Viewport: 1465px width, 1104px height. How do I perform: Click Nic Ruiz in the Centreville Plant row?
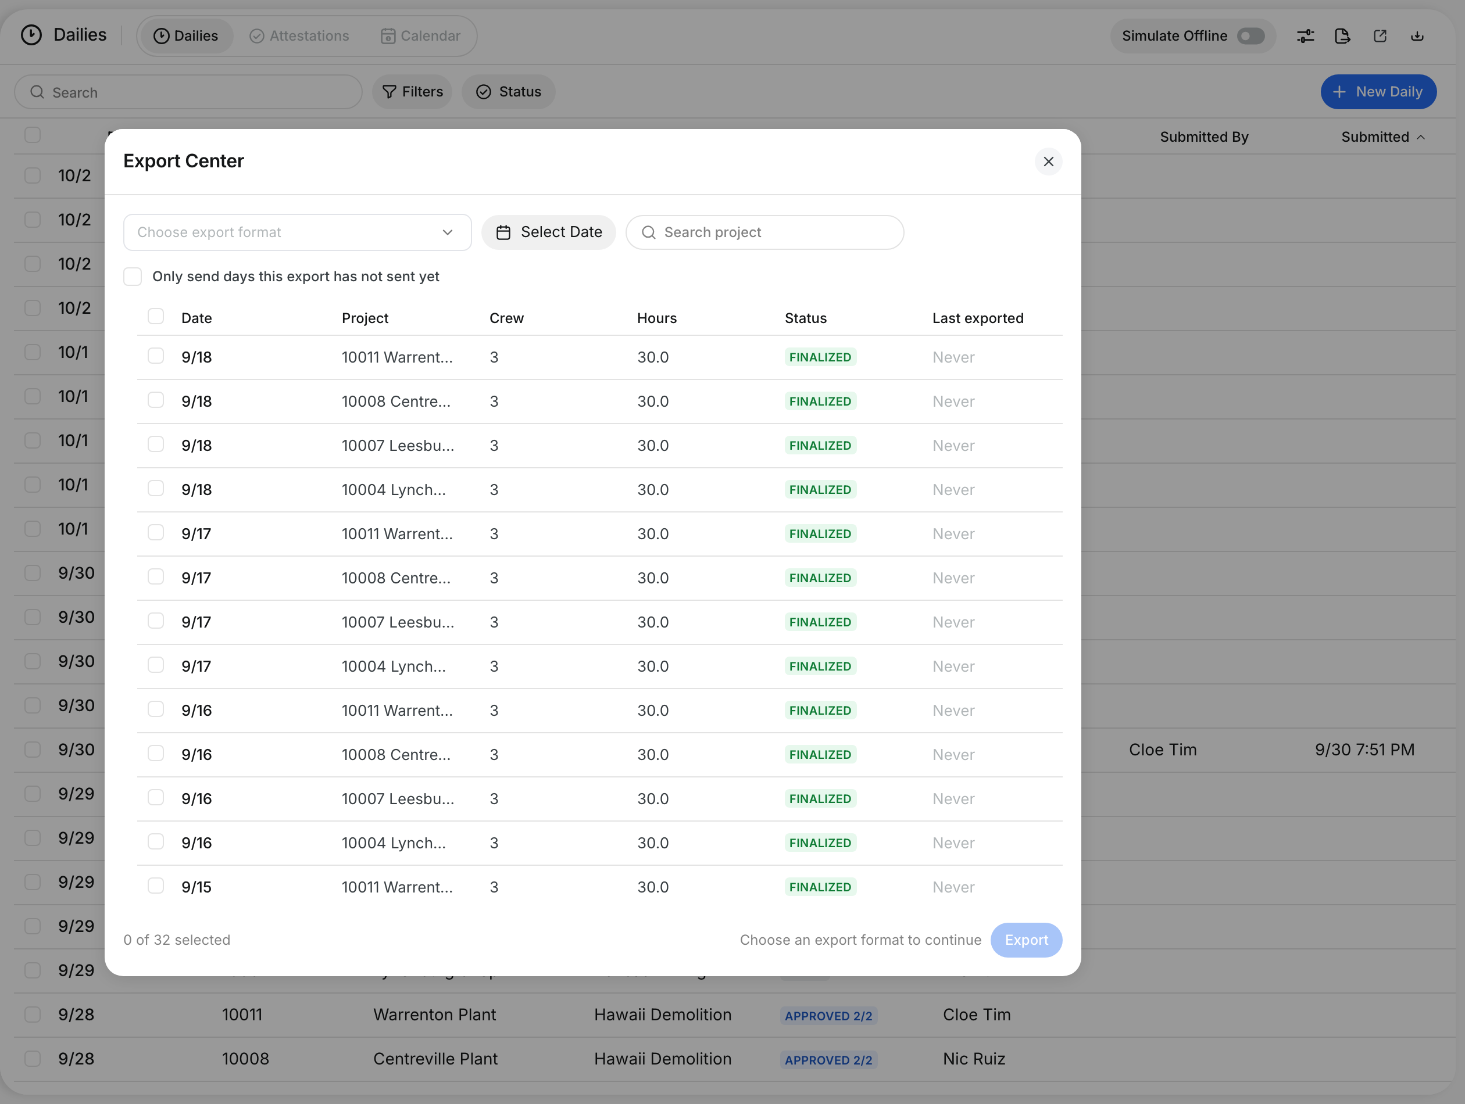pos(974,1059)
